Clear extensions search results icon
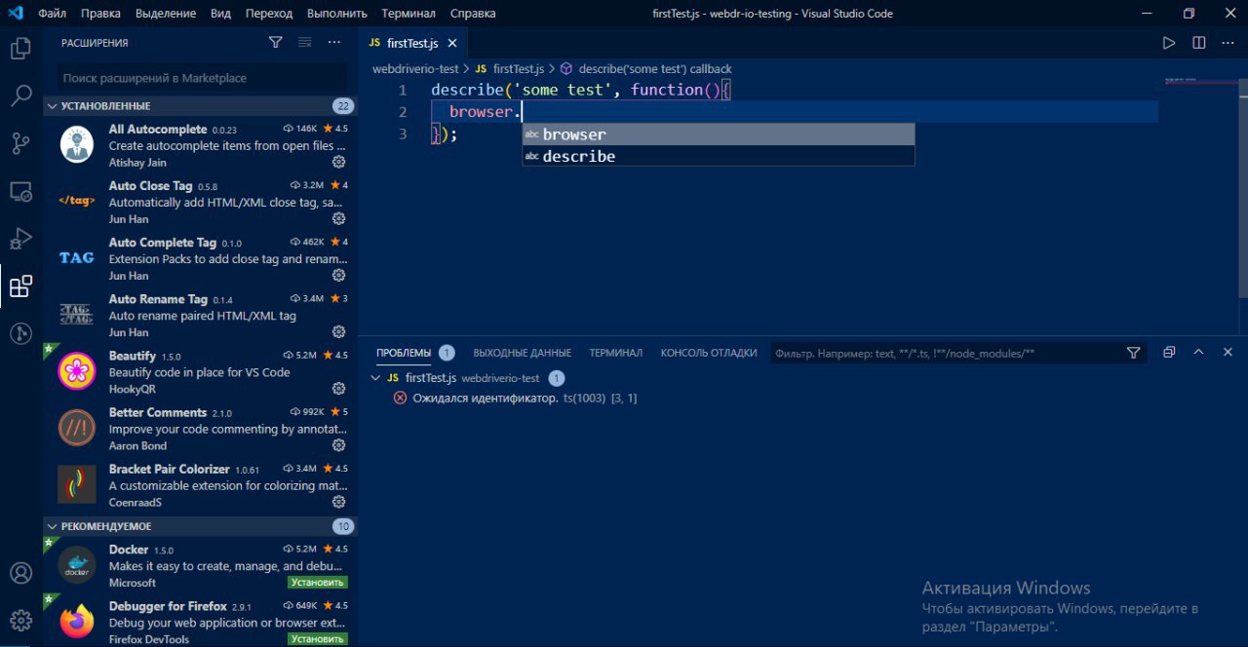 coord(305,43)
